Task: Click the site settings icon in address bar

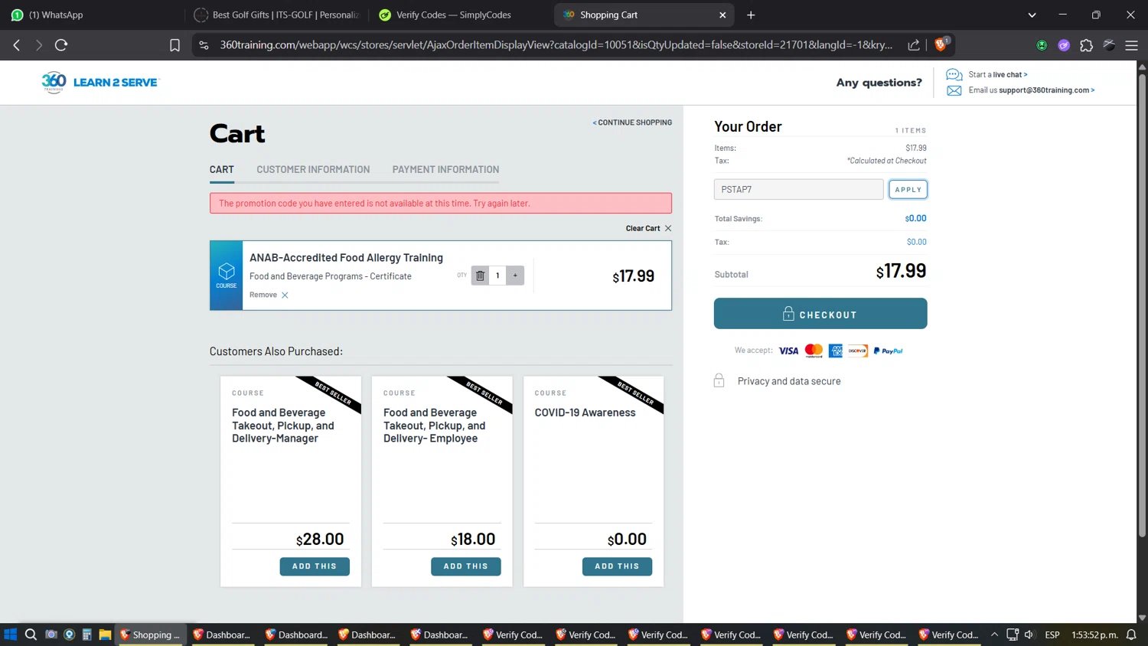Action: [204, 45]
